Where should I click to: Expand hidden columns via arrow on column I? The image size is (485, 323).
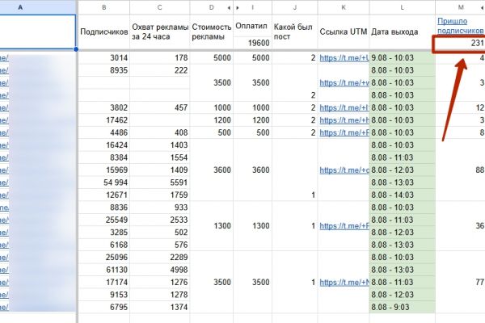pos(238,8)
